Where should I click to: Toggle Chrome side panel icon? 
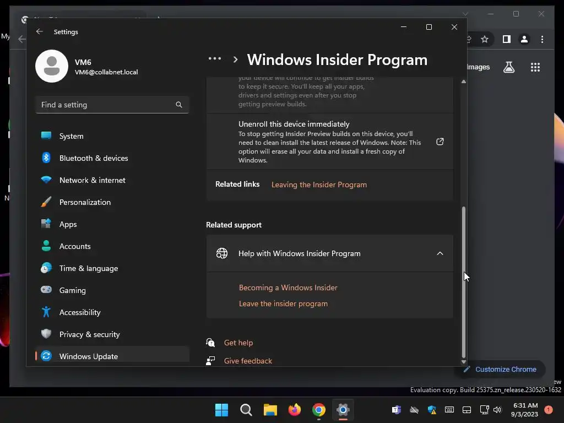pos(507,39)
